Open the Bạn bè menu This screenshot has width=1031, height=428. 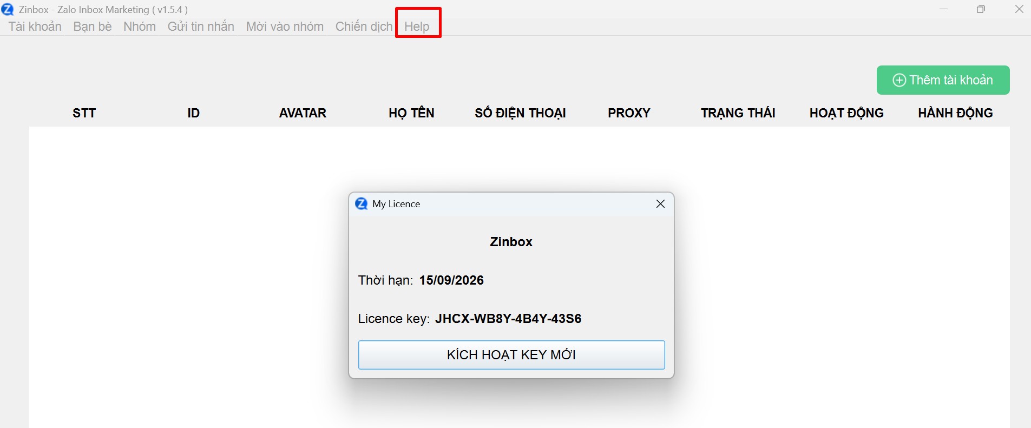click(x=93, y=27)
